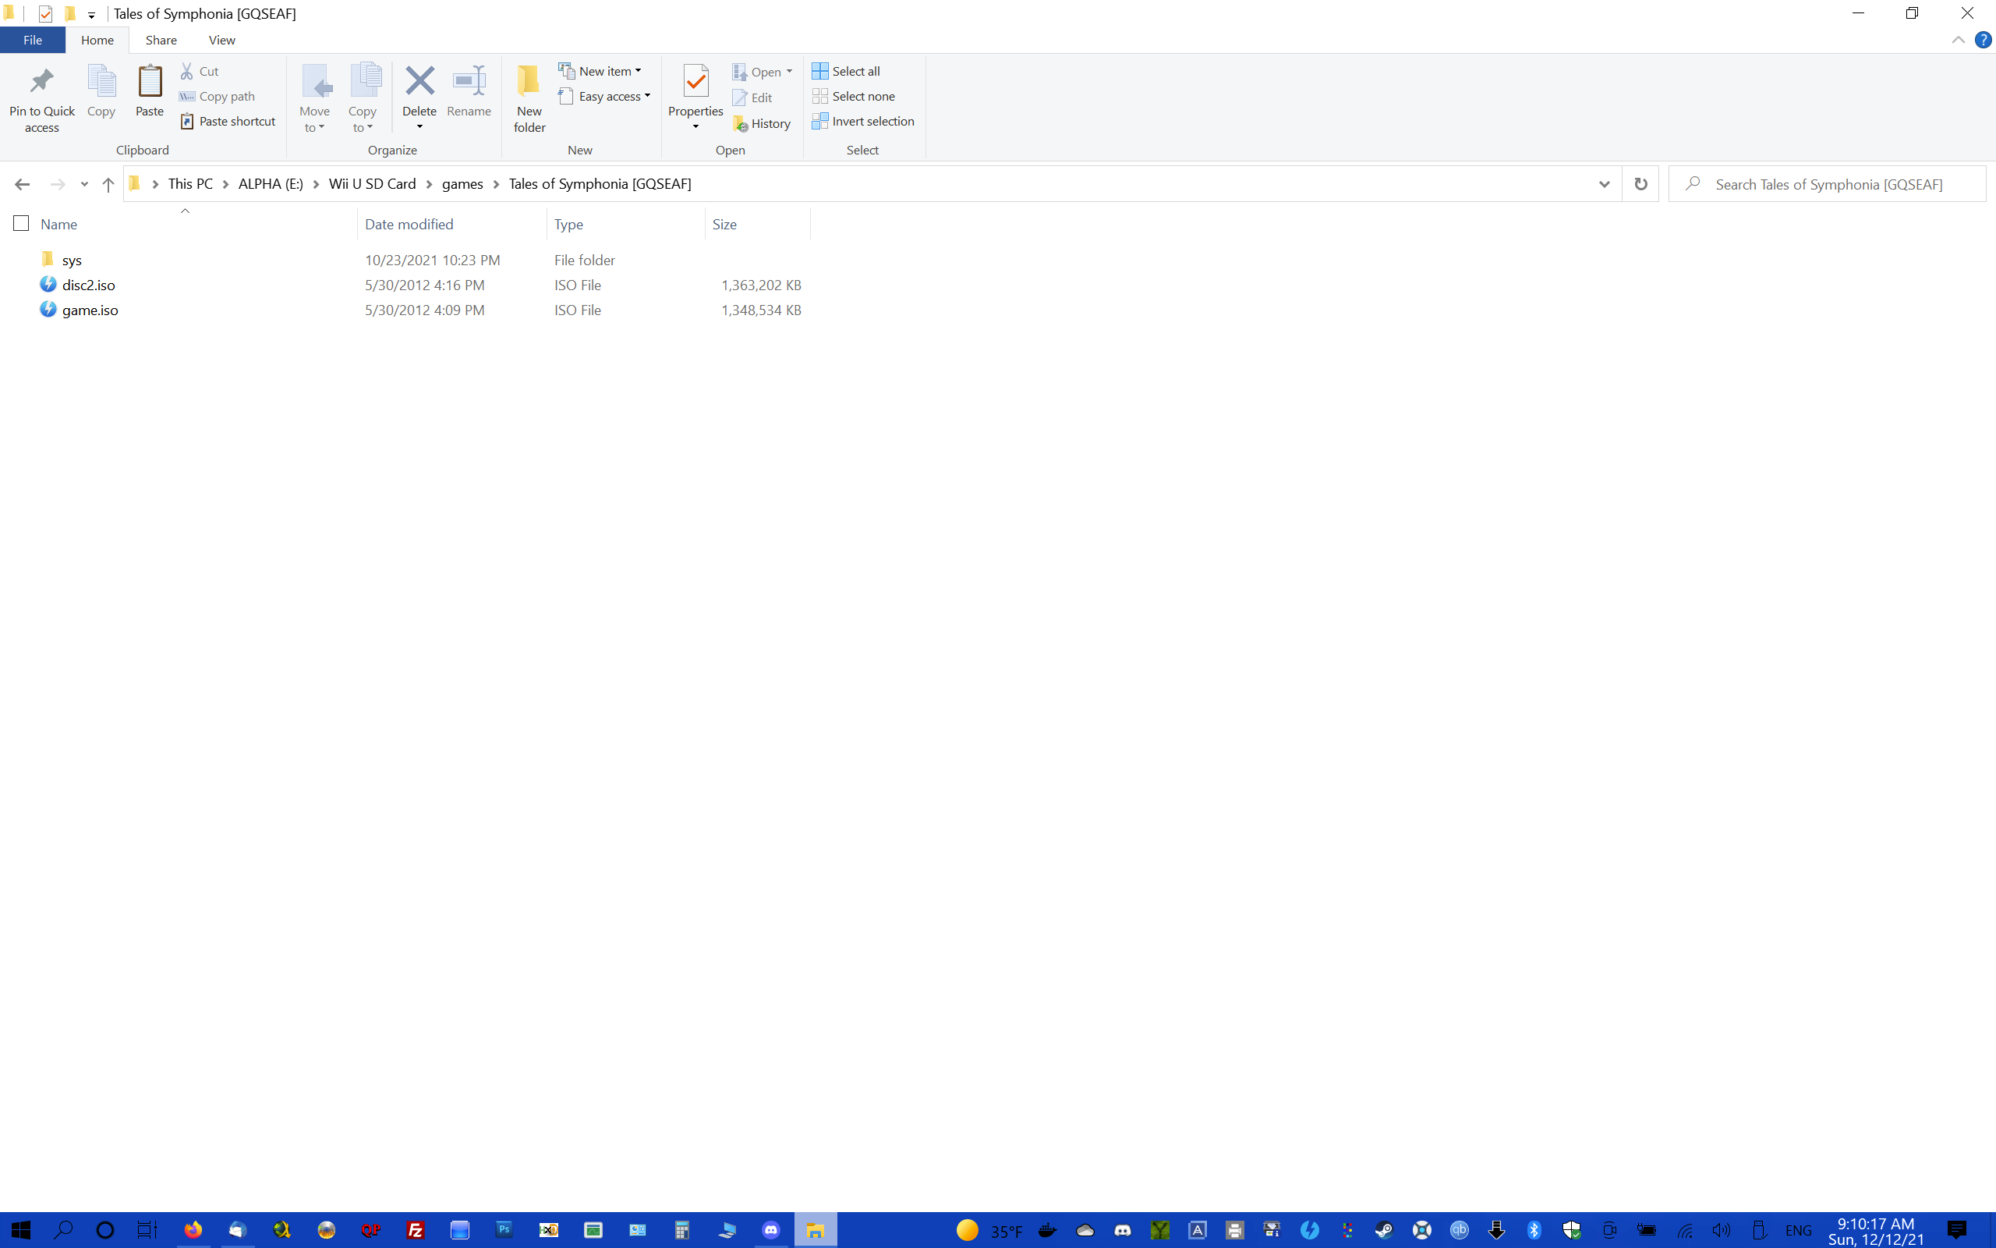Click Select all in ribbon
The width and height of the screenshot is (1996, 1248).
tap(845, 71)
